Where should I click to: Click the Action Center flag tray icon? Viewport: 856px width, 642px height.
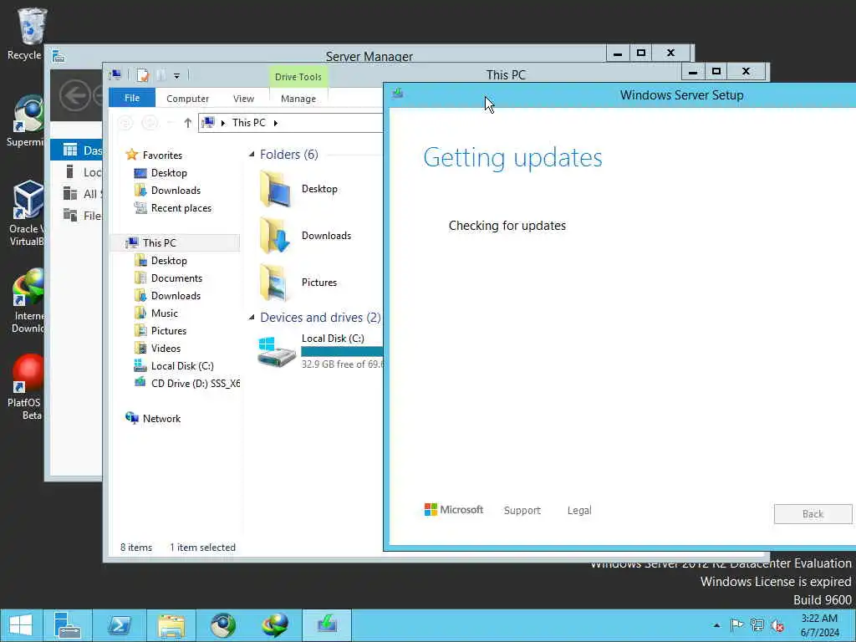click(736, 625)
